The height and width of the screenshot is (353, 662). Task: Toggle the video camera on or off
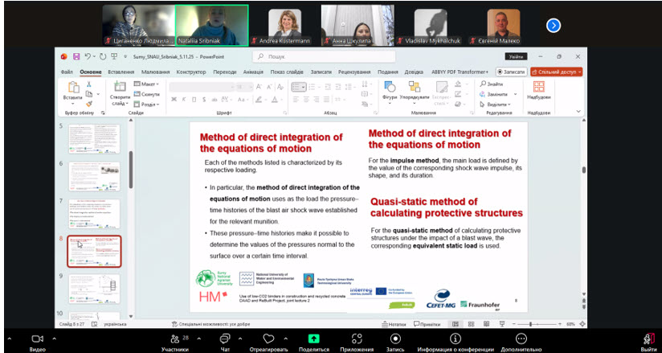37,340
